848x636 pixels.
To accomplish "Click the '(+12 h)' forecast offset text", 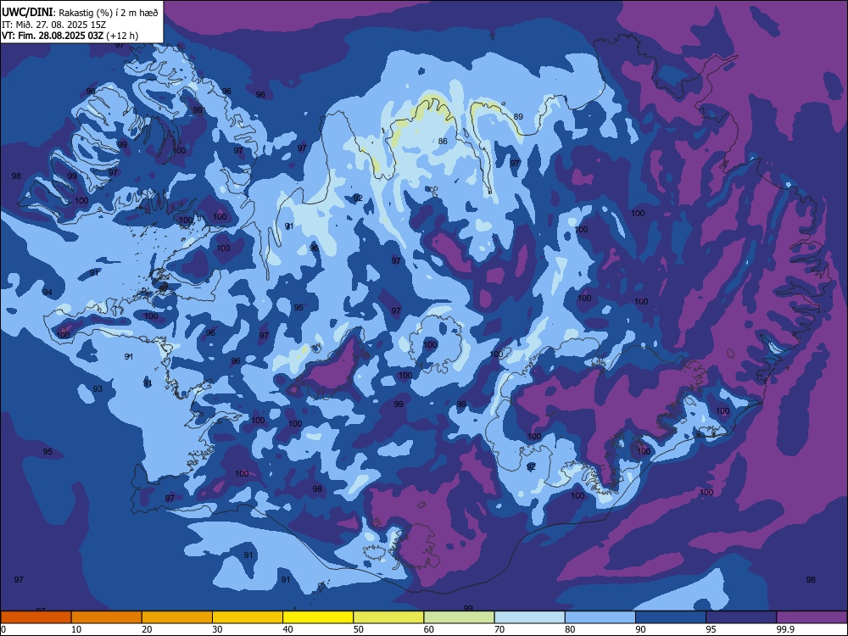I will point(122,36).
